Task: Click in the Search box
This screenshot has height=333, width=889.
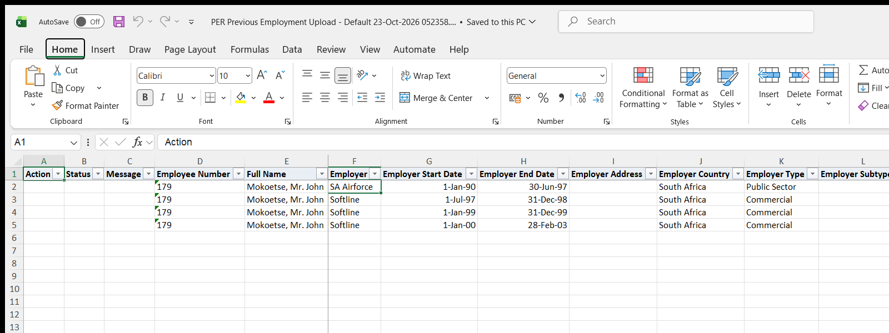Action: [686, 21]
